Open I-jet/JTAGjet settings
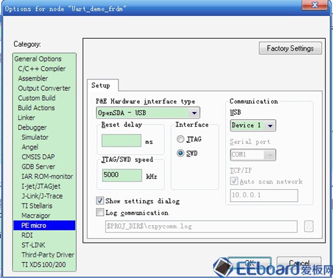The height and width of the screenshot is (278, 333). click(x=41, y=186)
